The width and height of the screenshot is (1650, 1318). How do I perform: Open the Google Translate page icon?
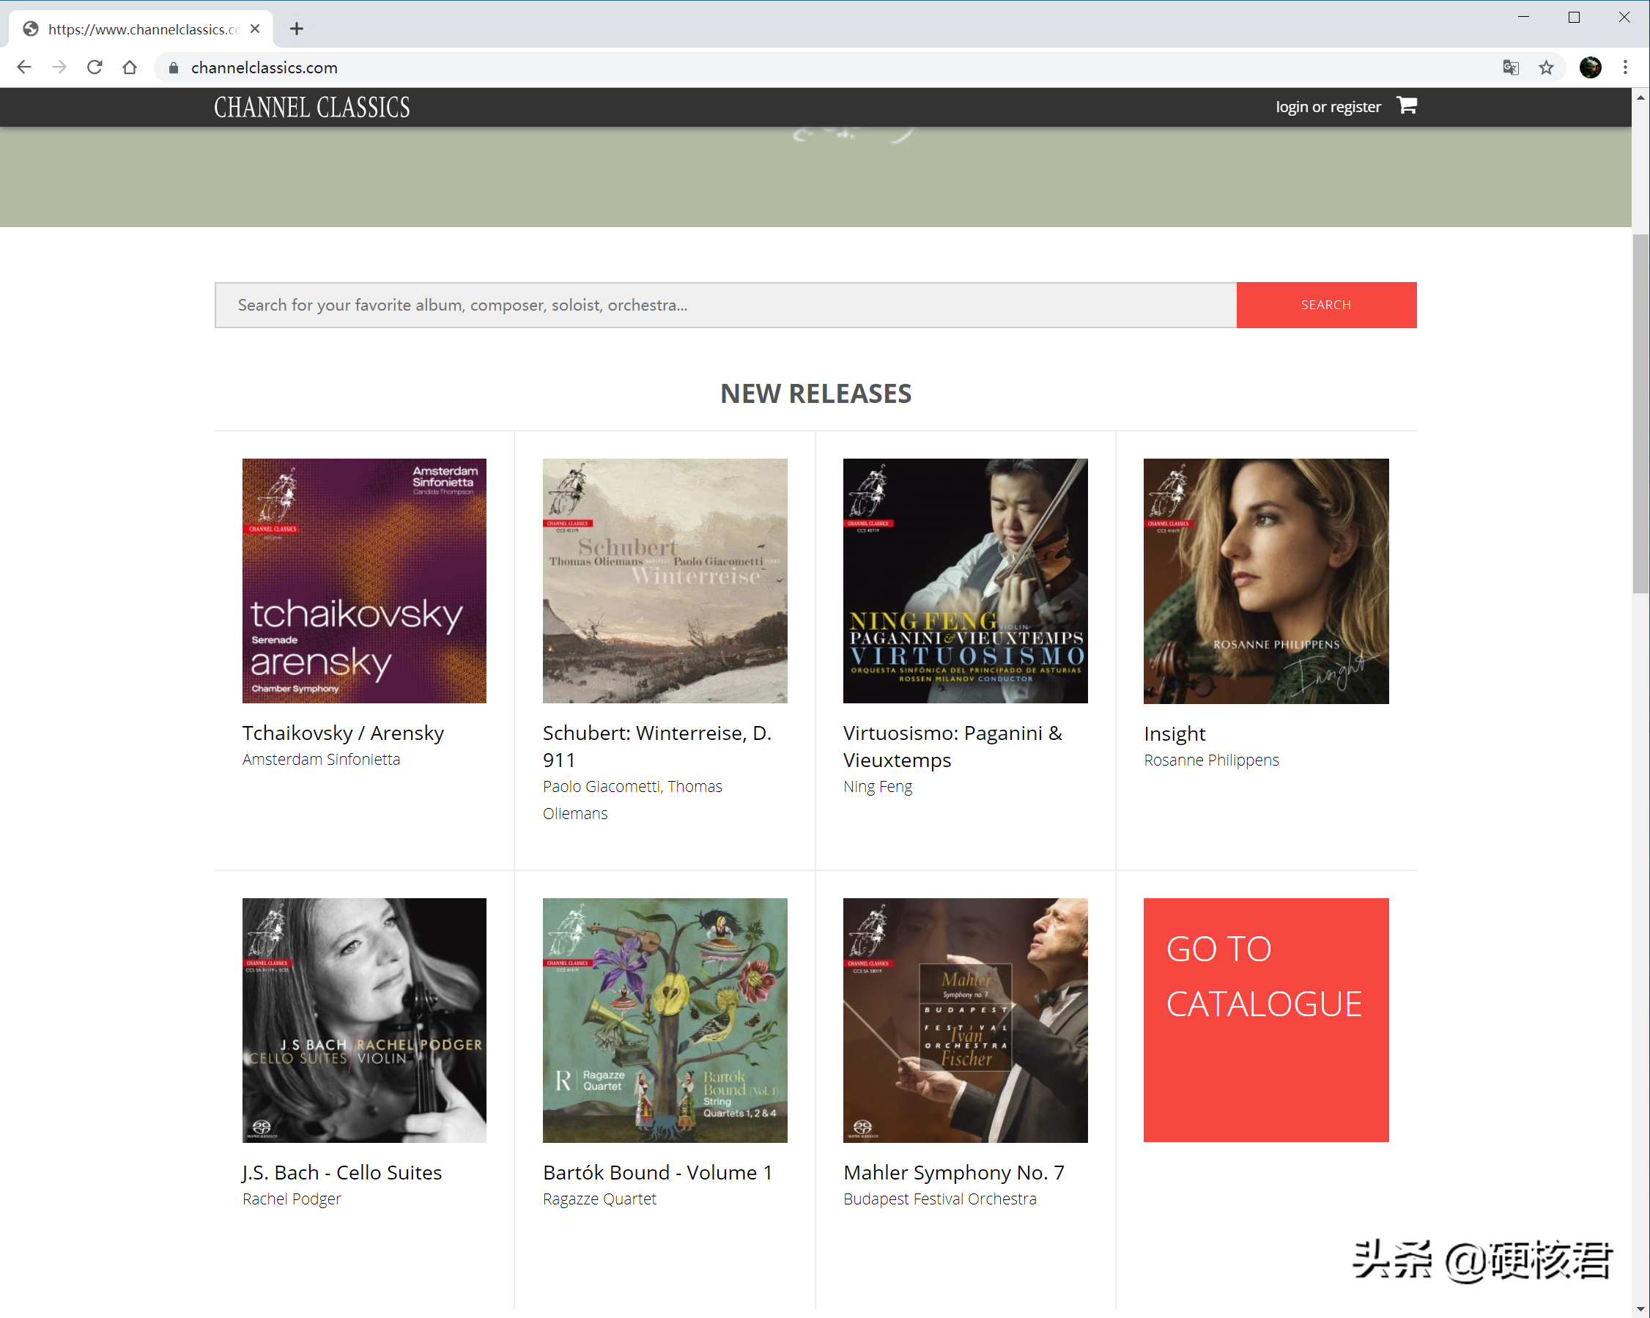pyautogui.click(x=1510, y=67)
